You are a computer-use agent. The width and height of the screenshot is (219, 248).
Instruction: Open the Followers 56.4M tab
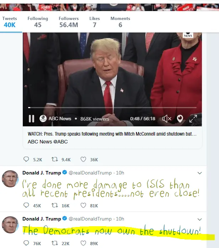pyautogui.click(x=69, y=22)
